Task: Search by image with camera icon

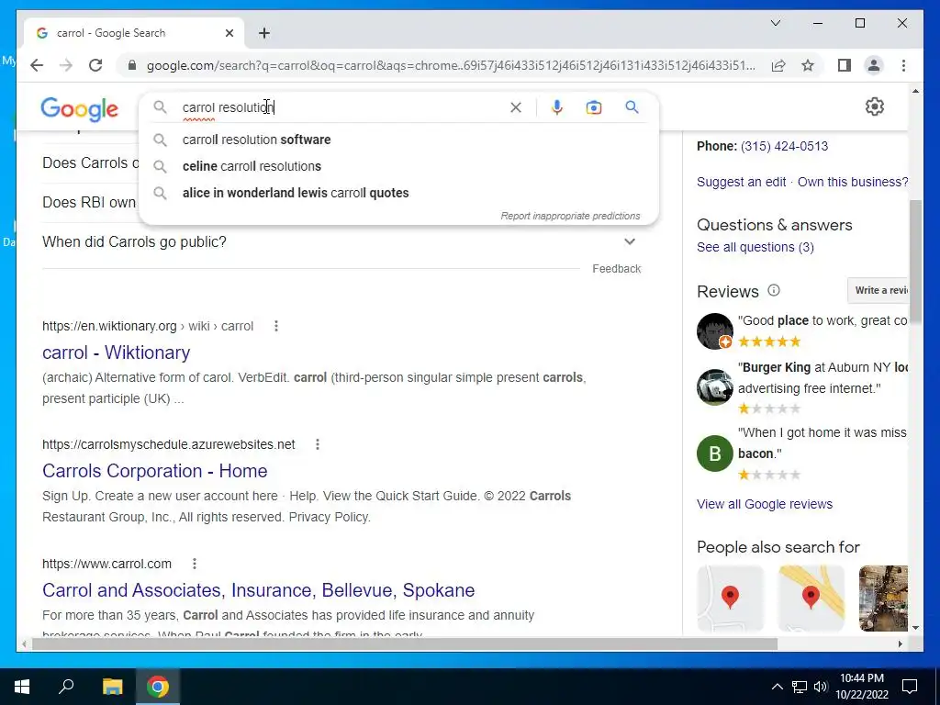Action: pyautogui.click(x=594, y=107)
